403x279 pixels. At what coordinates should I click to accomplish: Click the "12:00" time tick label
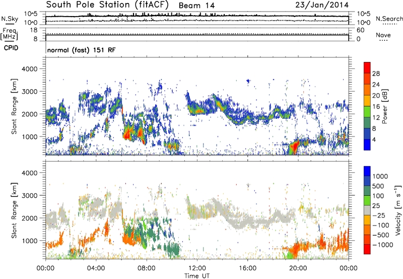click(x=197, y=268)
